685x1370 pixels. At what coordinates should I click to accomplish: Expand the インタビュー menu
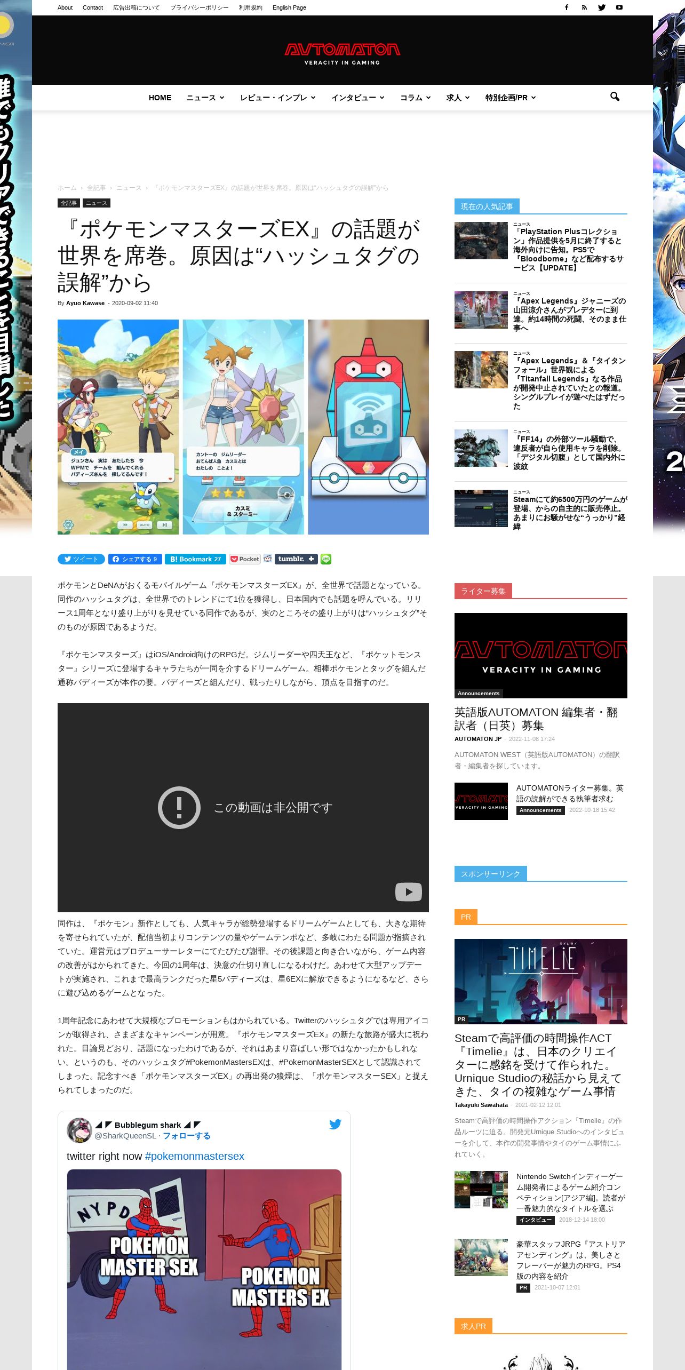[x=358, y=98]
